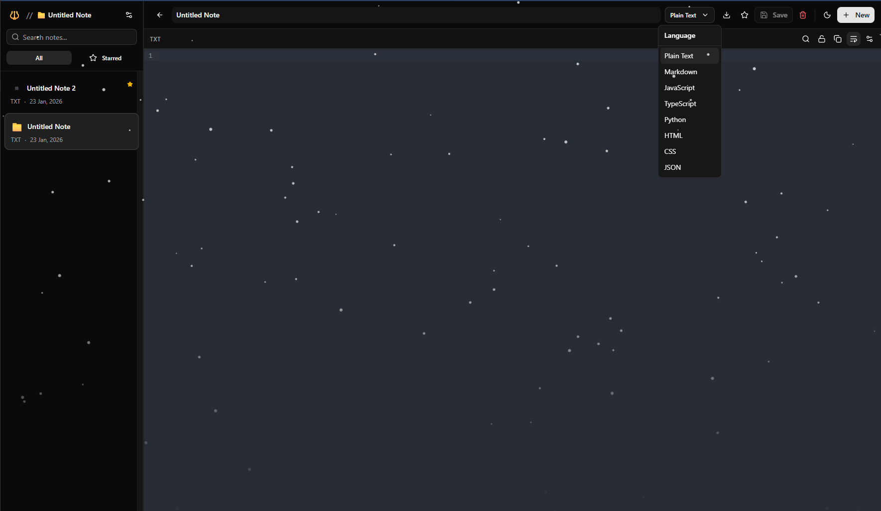The image size is (881, 511).
Task: Copy note contents using the copy icon
Action: 838,39
